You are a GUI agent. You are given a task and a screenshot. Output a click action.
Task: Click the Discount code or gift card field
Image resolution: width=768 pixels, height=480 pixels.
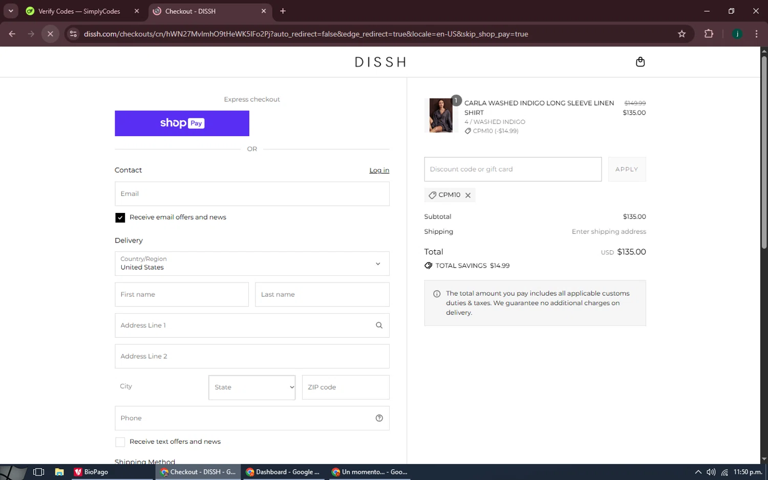coord(513,169)
